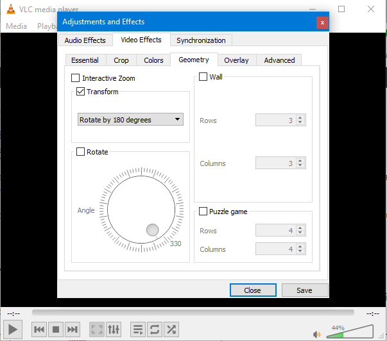This screenshot has width=387, height=341.
Task: Maximize the VLC media player window
Action: click(341, 9)
